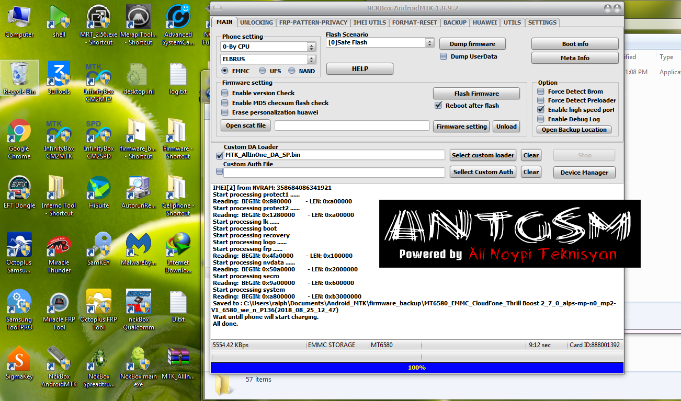This screenshot has height=401, width=681.
Task: Click the Flash Firmware button
Action: pos(476,94)
